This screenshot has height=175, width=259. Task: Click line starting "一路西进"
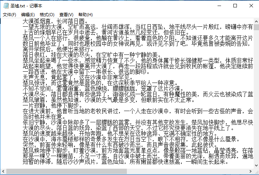[x=86, y=72]
